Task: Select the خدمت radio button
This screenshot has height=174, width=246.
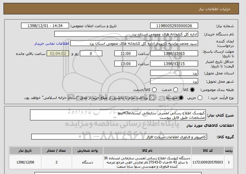Action: pos(176,90)
